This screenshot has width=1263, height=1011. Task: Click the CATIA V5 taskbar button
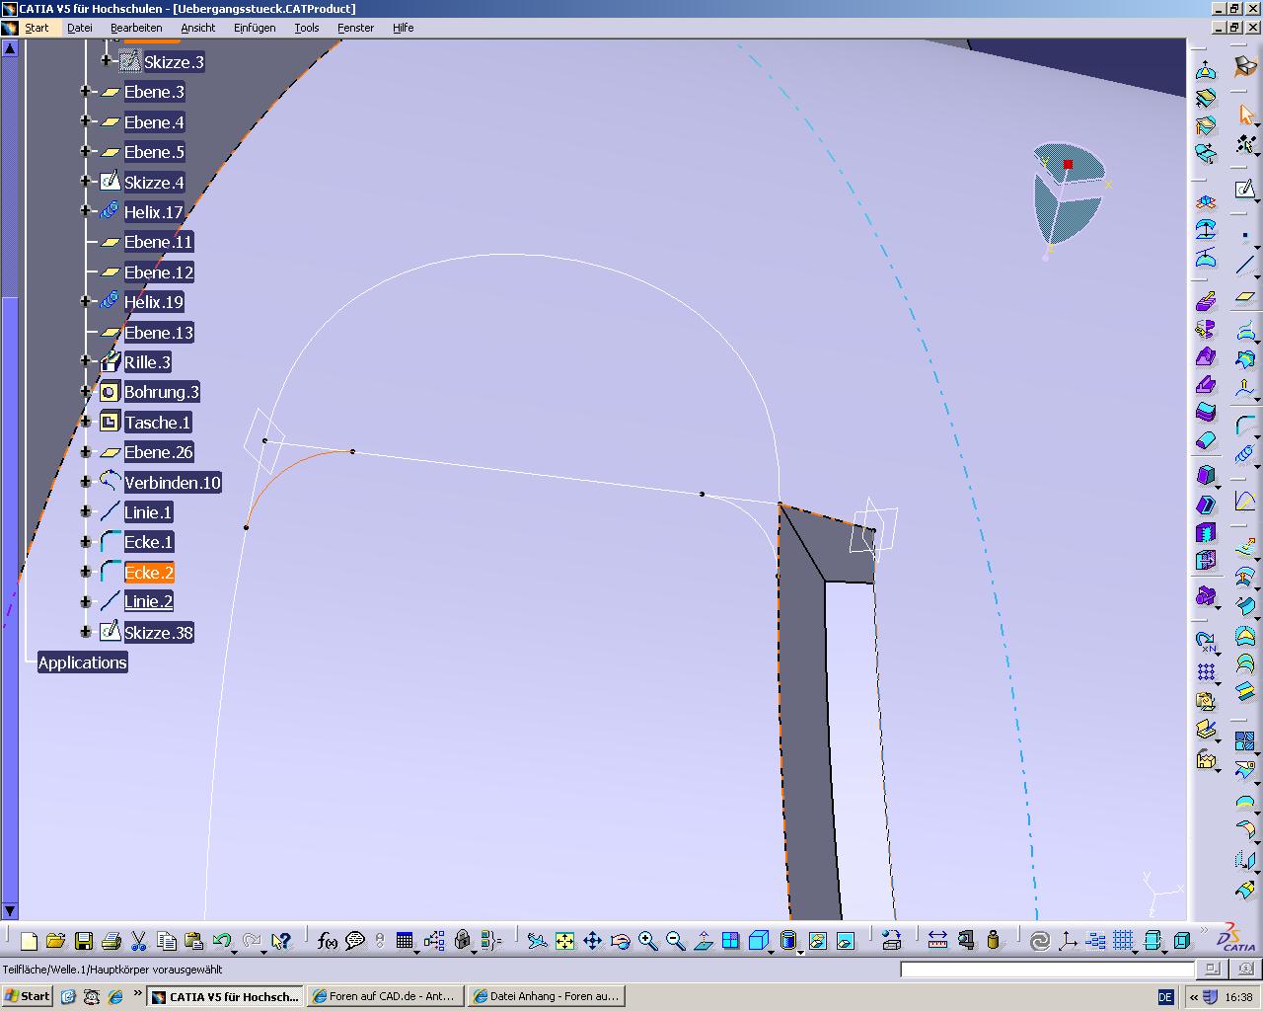pyautogui.click(x=224, y=996)
